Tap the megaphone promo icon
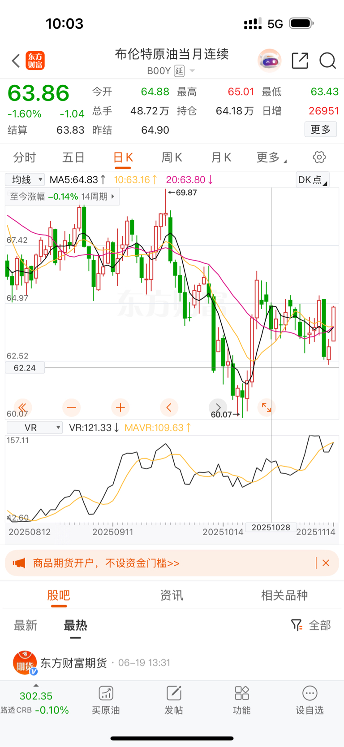Viewport: 344px width, 747px height. pyautogui.click(x=19, y=563)
